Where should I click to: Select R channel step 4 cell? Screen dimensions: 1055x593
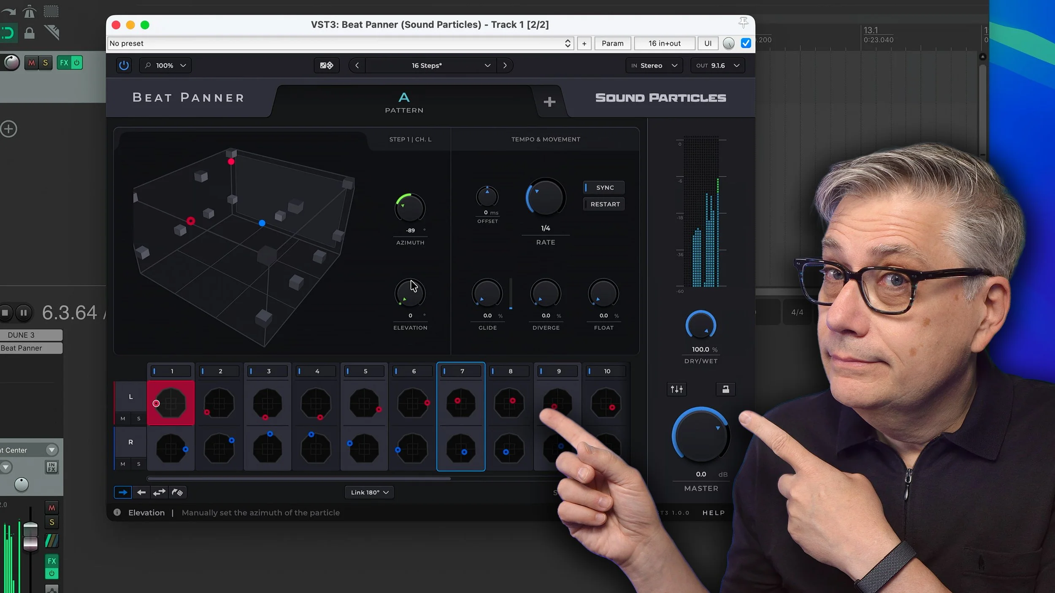coord(316,448)
